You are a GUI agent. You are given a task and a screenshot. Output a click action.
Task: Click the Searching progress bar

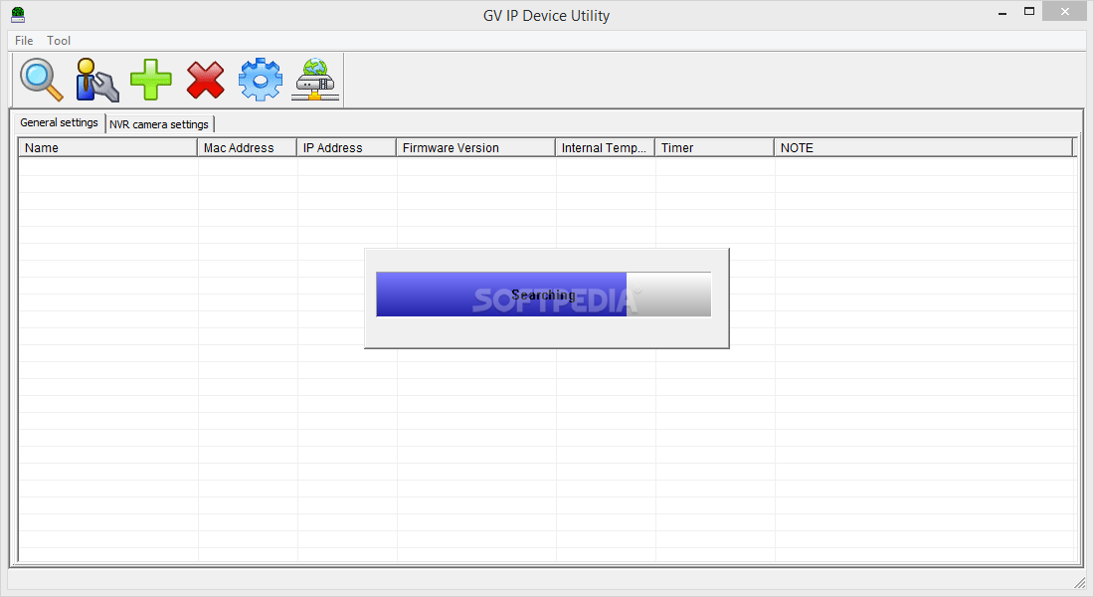click(x=543, y=295)
